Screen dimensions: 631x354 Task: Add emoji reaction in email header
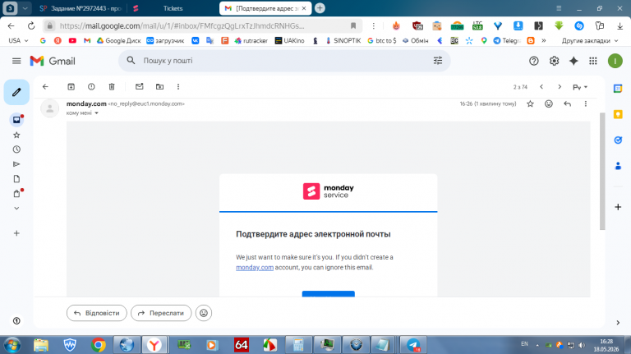(x=549, y=103)
